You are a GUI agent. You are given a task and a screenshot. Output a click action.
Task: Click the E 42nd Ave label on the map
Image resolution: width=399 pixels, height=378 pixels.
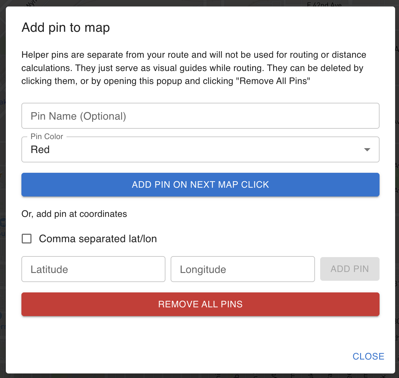point(324,4)
